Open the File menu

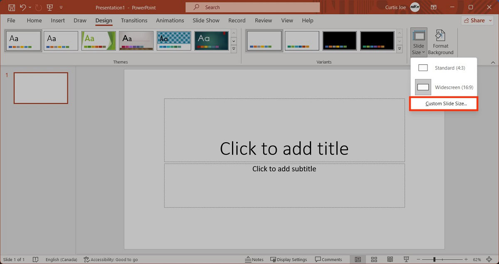tap(11, 20)
